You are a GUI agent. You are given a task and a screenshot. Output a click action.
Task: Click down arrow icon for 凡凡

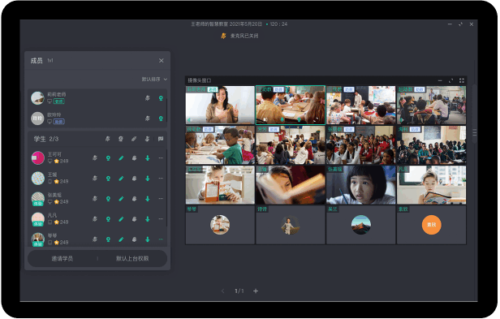click(x=148, y=219)
